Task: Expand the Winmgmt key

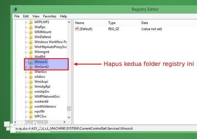Action: pyautogui.click(x=26, y=52)
